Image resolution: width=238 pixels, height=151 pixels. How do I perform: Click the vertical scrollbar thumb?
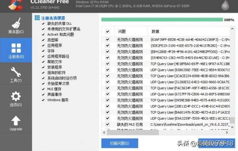232,120
